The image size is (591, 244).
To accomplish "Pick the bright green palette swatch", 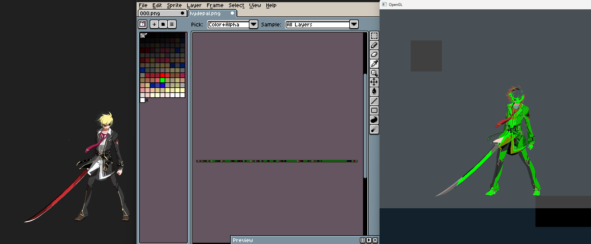I will (x=162, y=80).
